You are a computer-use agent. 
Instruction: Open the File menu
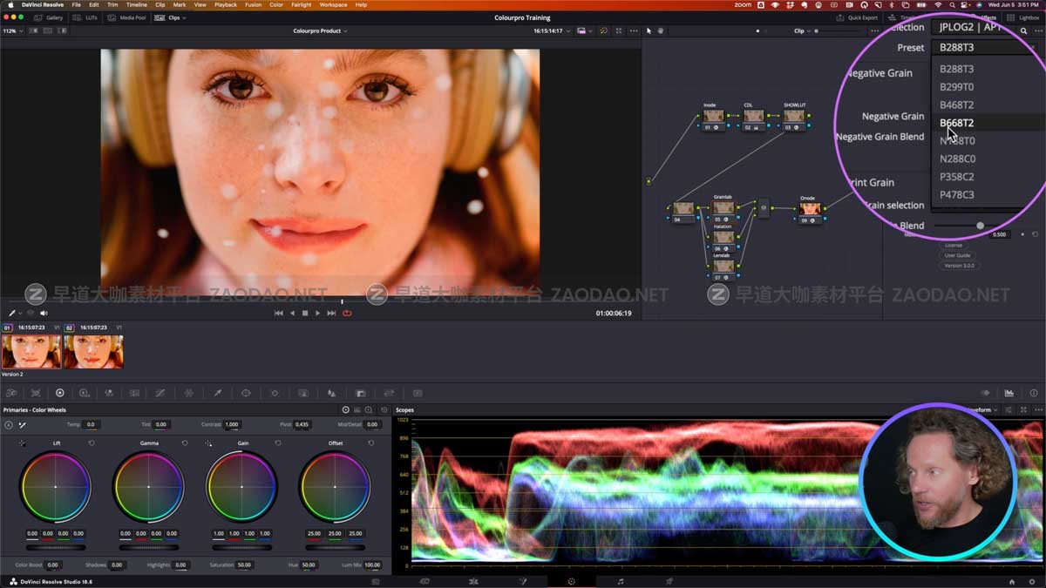[77, 4]
